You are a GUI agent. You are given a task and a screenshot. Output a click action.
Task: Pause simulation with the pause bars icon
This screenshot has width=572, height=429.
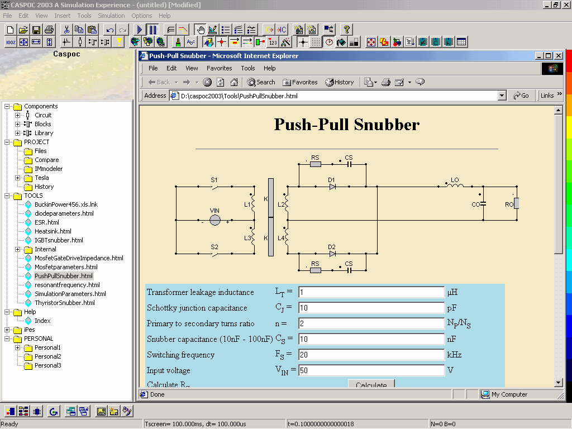click(152, 30)
